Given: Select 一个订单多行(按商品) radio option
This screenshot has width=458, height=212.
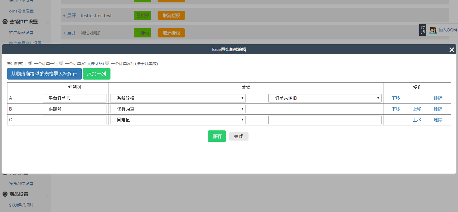Looking at the screenshot, I should [61, 63].
